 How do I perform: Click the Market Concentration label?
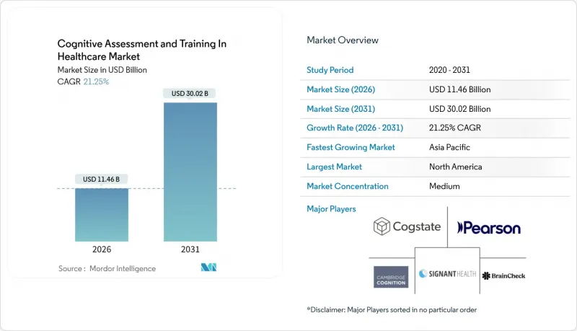[348, 186]
